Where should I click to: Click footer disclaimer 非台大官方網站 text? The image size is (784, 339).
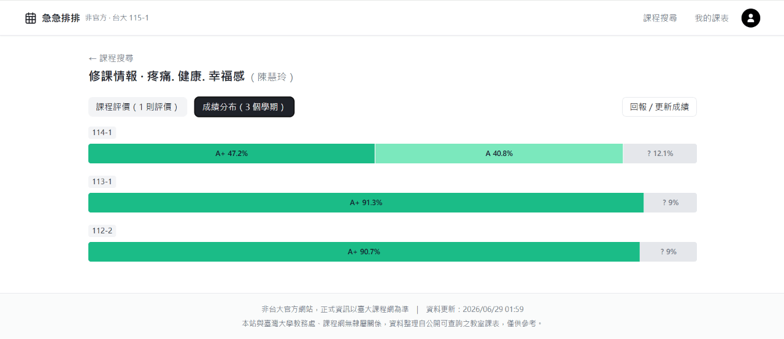point(334,310)
